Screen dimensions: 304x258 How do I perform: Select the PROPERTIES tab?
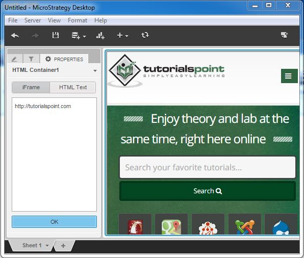pos(64,59)
